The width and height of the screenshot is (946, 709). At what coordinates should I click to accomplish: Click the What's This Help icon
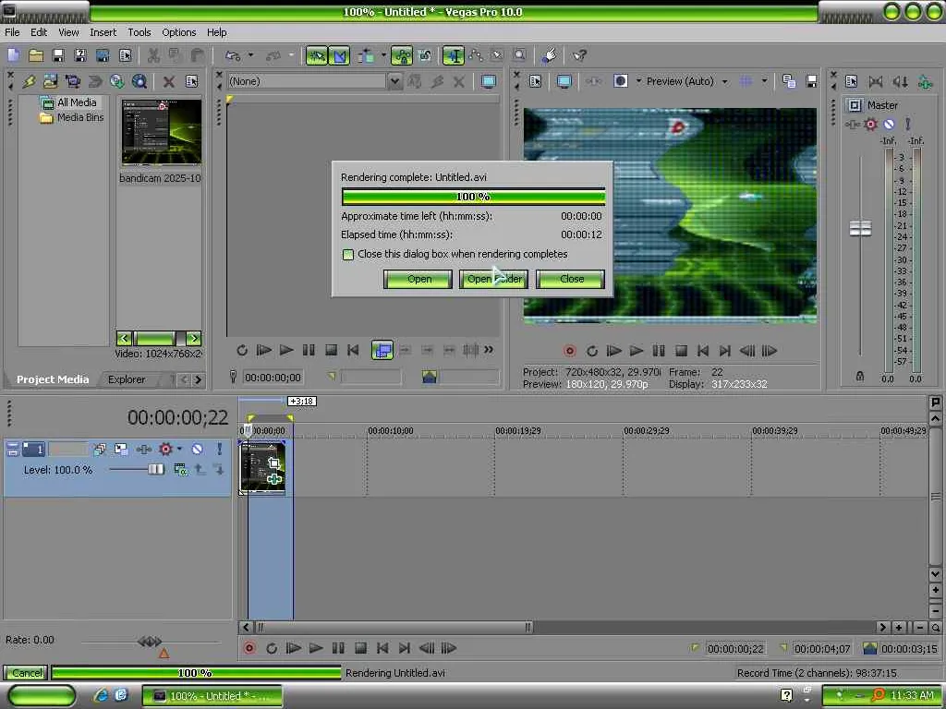tap(579, 55)
